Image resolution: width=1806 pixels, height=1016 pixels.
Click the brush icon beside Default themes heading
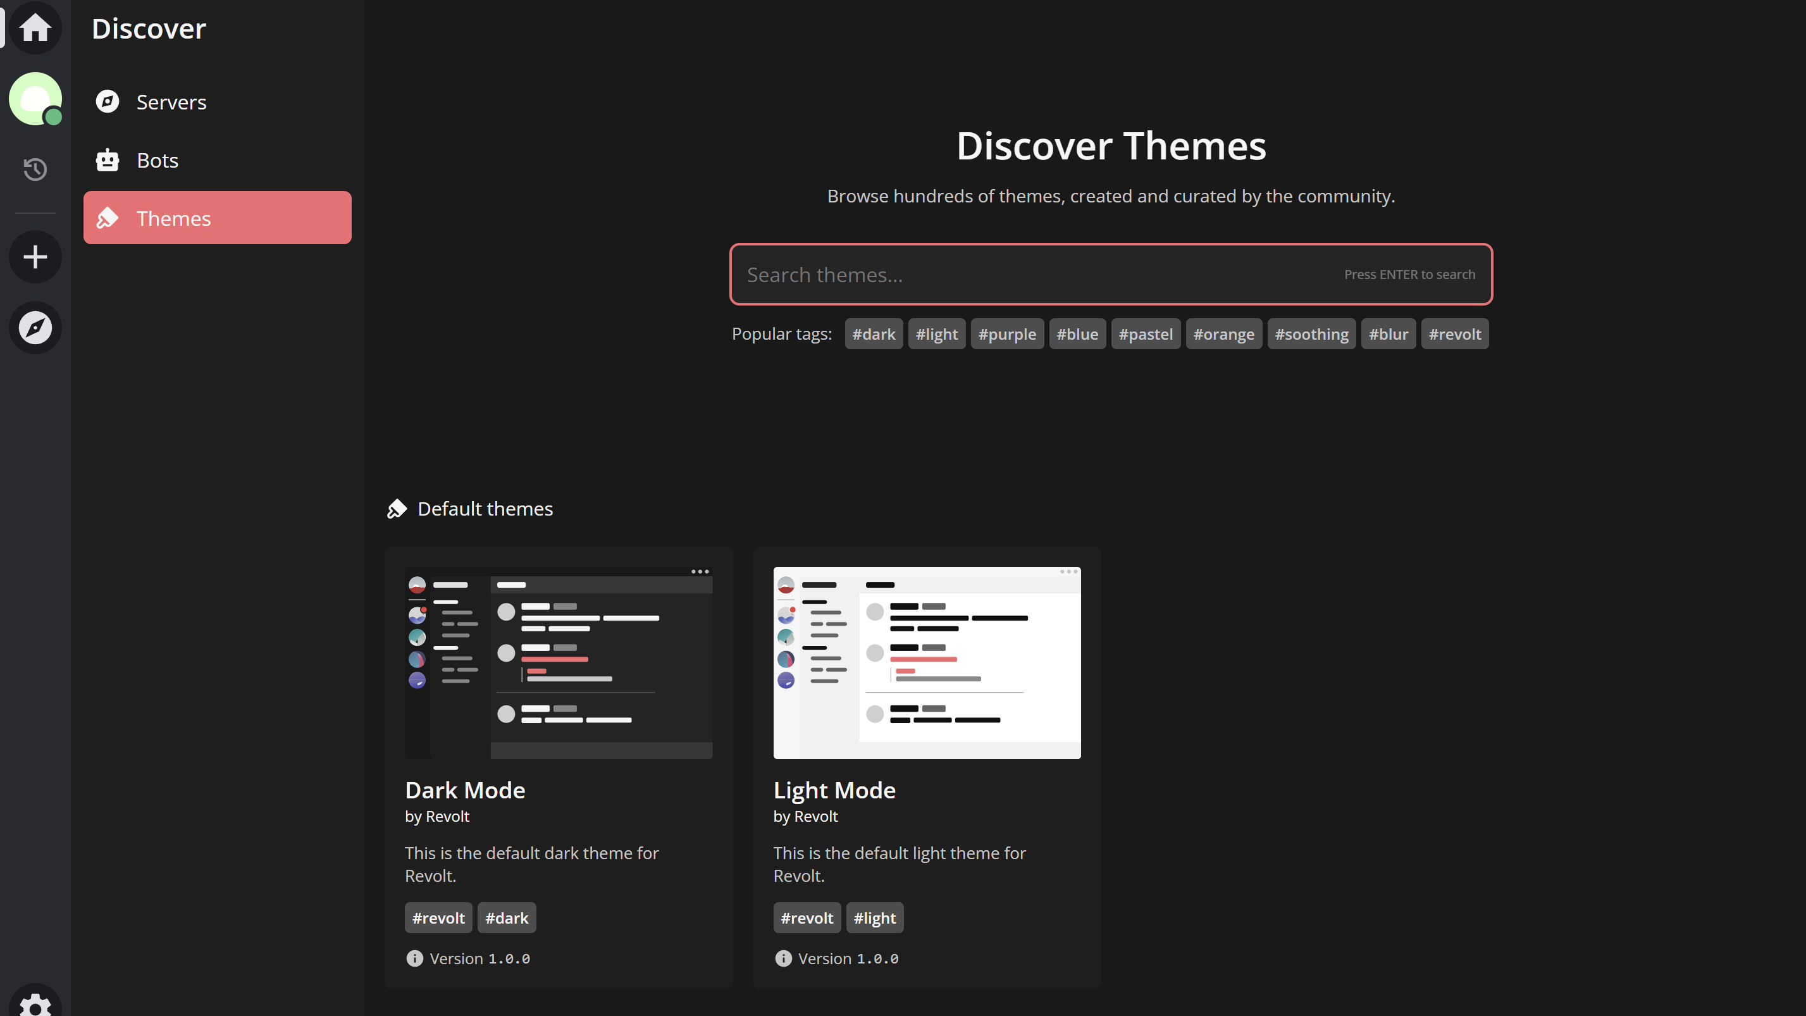tap(397, 509)
